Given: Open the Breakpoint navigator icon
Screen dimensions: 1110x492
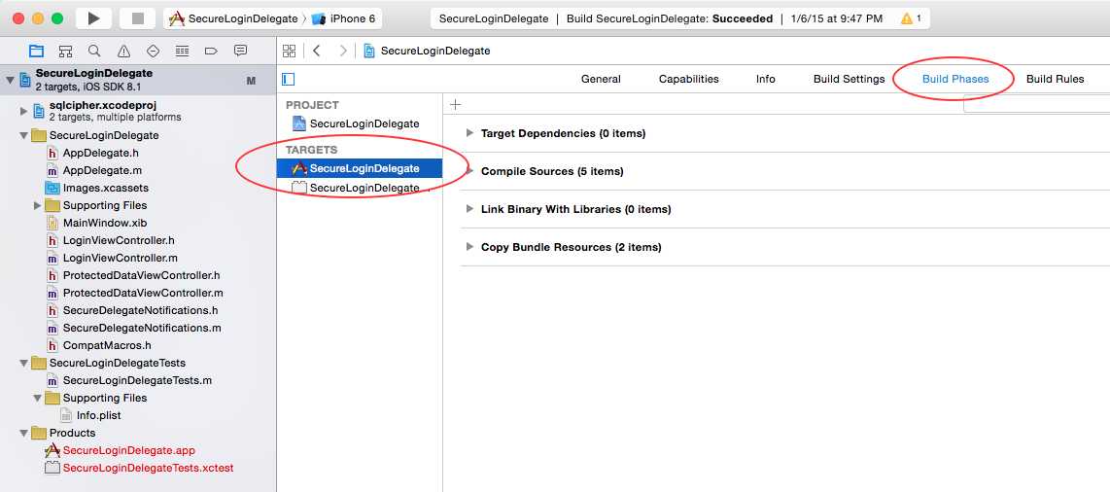Looking at the screenshot, I should click(x=210, y=51).
